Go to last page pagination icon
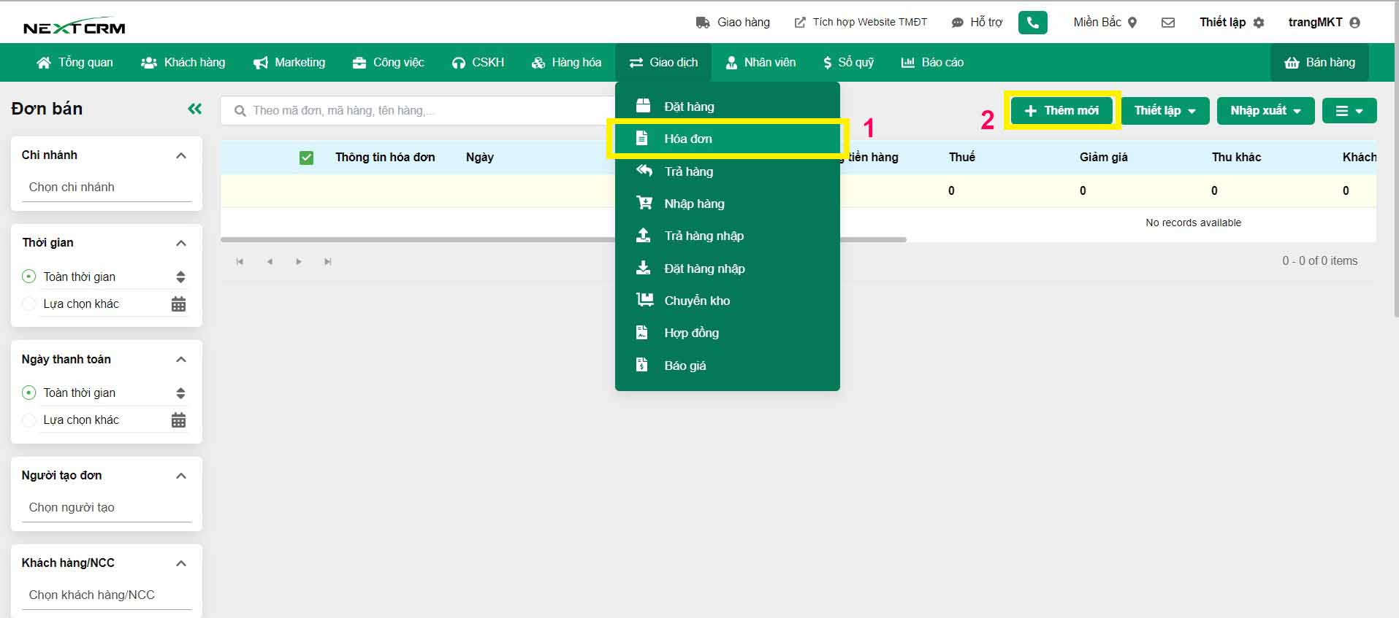 click(x=328, y=261)
